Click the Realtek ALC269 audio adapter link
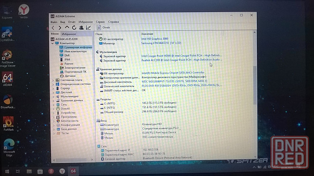 point(182,60)
